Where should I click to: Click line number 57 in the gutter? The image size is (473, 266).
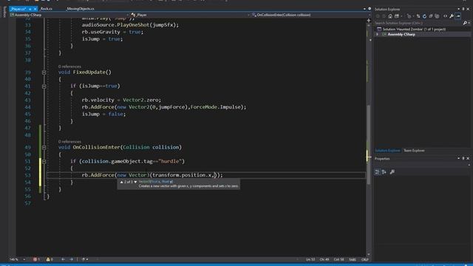tap(27, 203)
